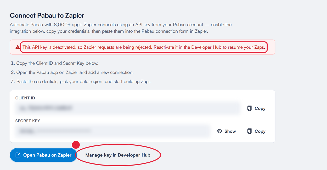
Task: Copy the Client ID value
Action: [x=256, y=108]
